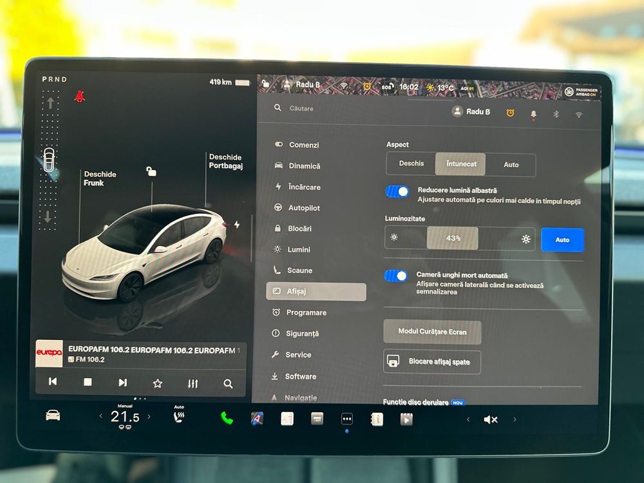
Task: Open the Lumini settings section
Action: click(292, 249)
